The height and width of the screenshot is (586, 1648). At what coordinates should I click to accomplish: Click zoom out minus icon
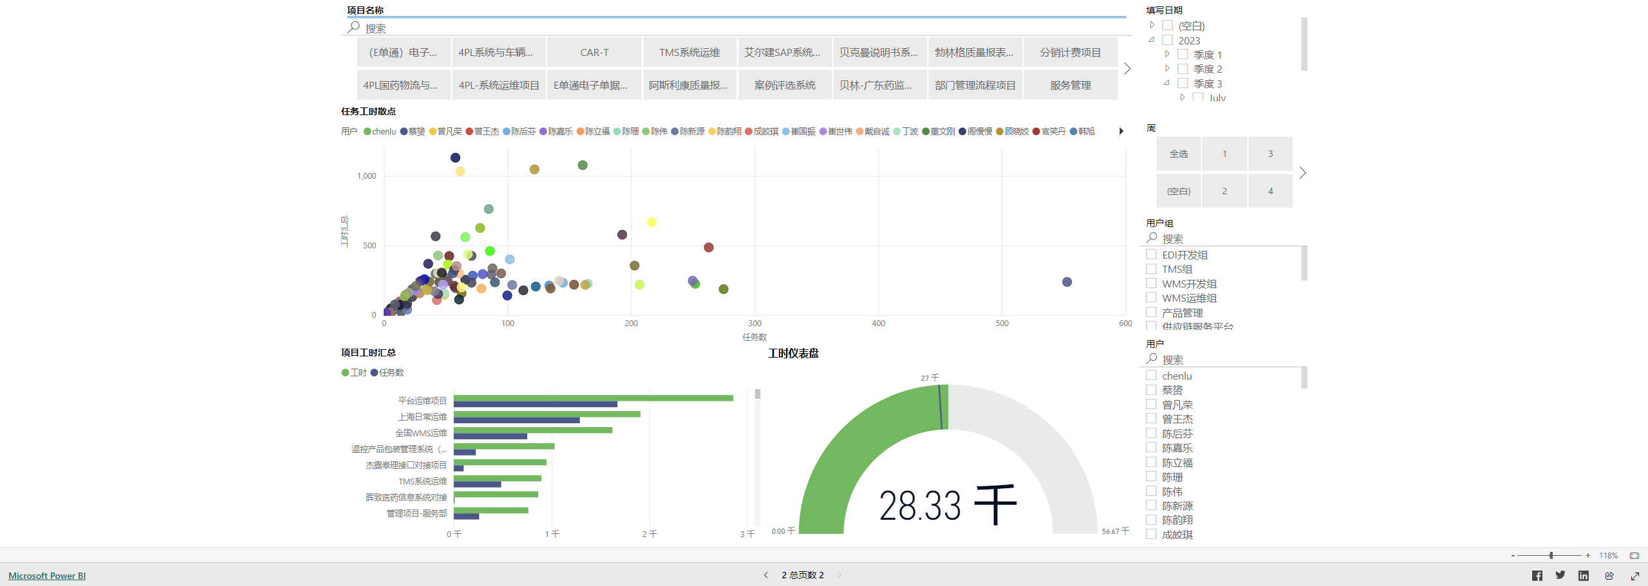[1513, 555]
